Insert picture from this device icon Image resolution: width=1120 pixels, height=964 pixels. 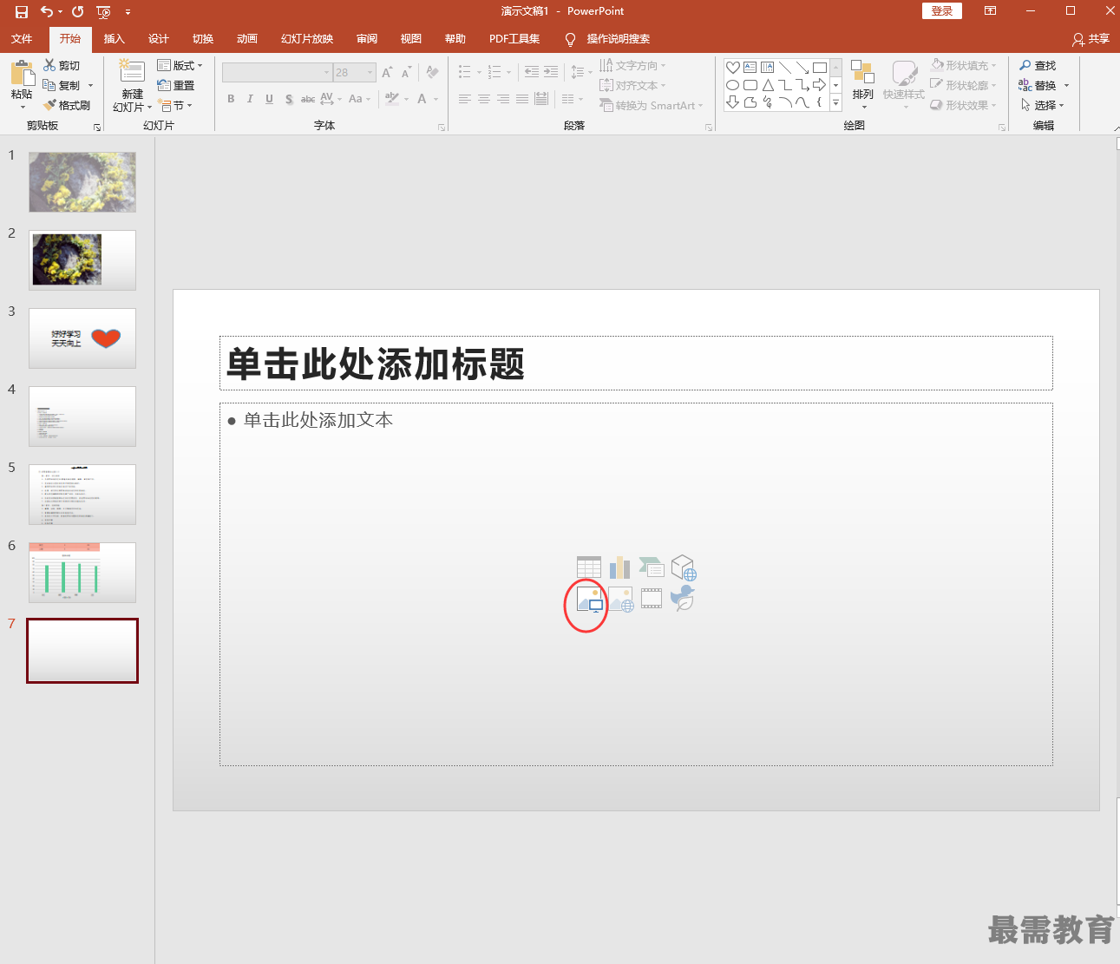point(589,600)
